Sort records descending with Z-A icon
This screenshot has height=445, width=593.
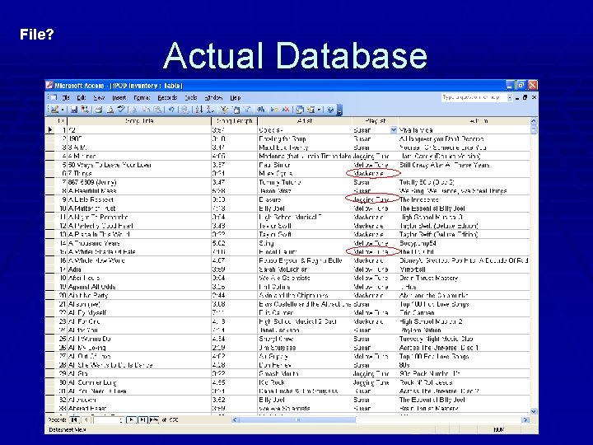(210, 110)
